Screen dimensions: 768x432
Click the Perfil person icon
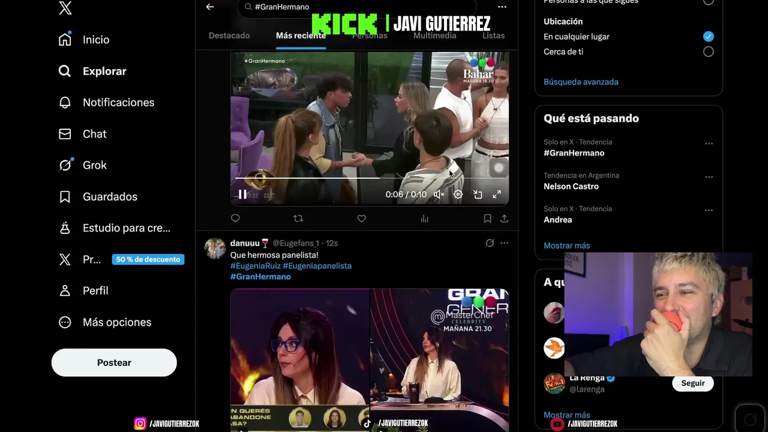click(x=65, y=290)
